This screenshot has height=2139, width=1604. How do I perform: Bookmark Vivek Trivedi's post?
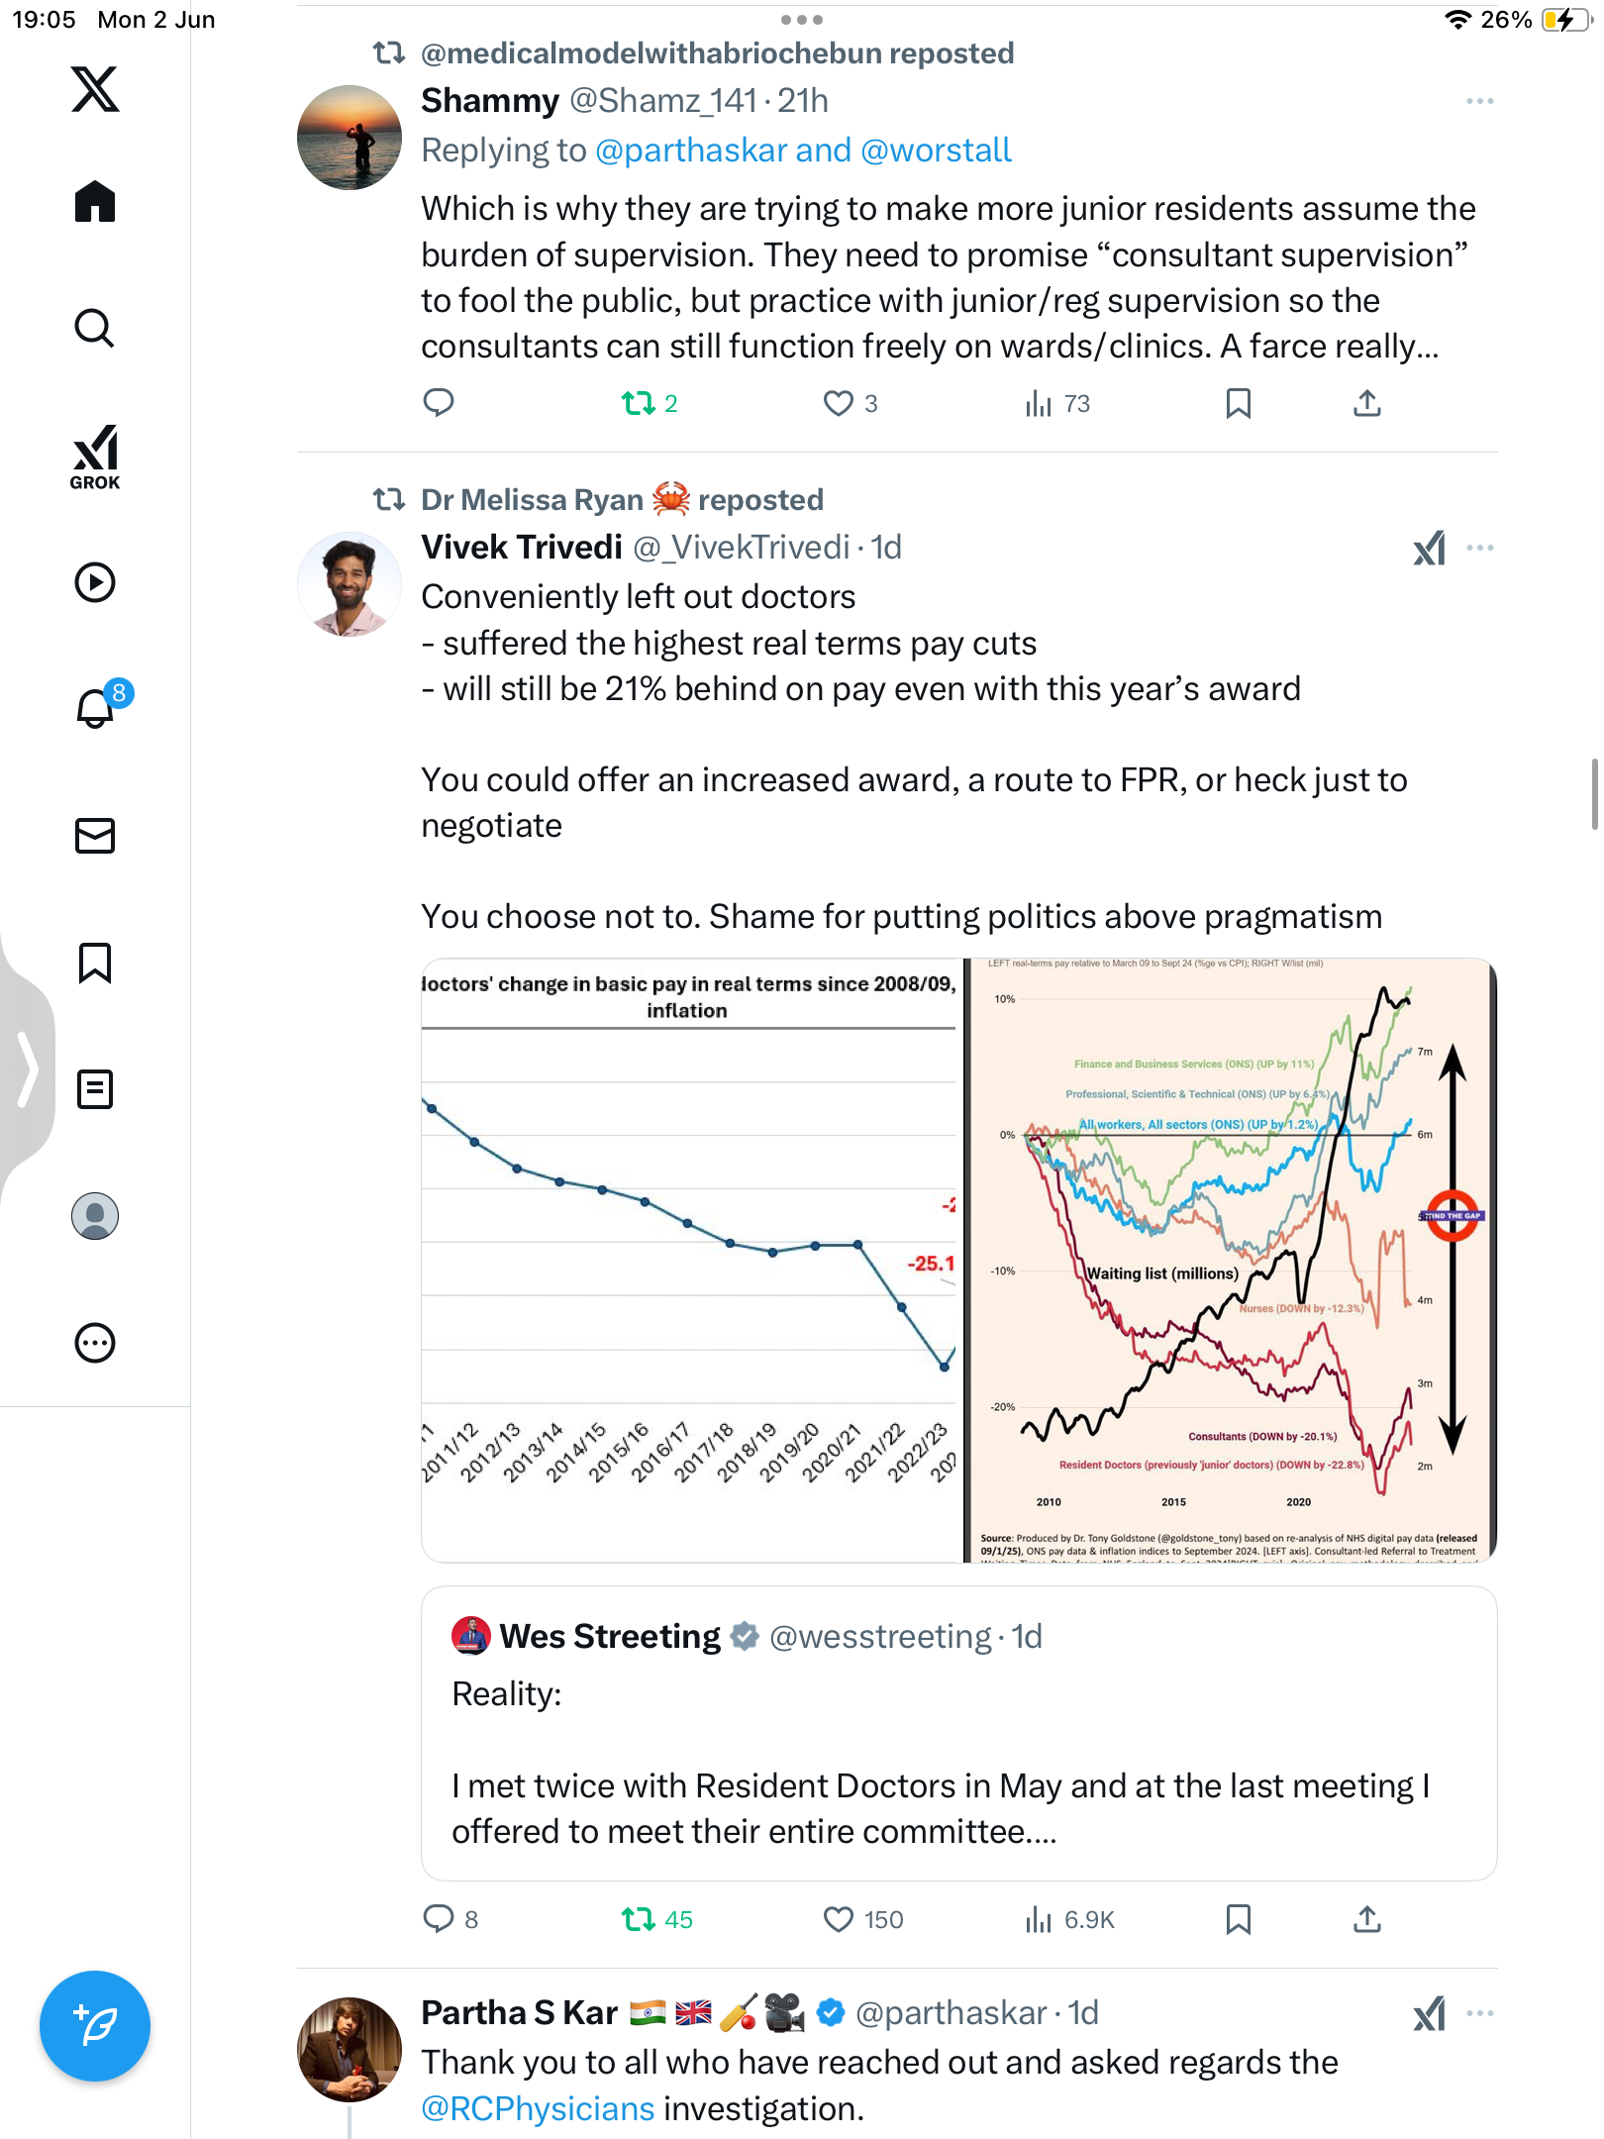1238,1920
